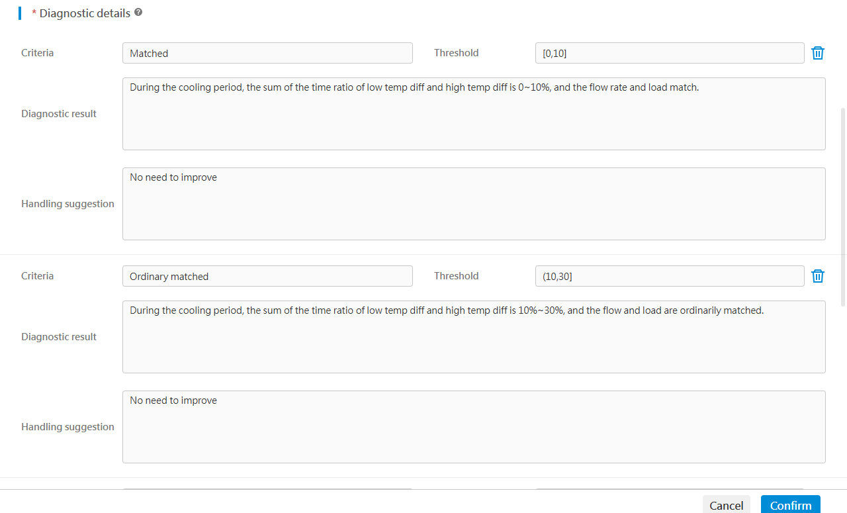The width and height of the screenshot is (847, 513).
Task: Click the Ordinary matched row's Handling suggestion label
Action: [67, 427]
